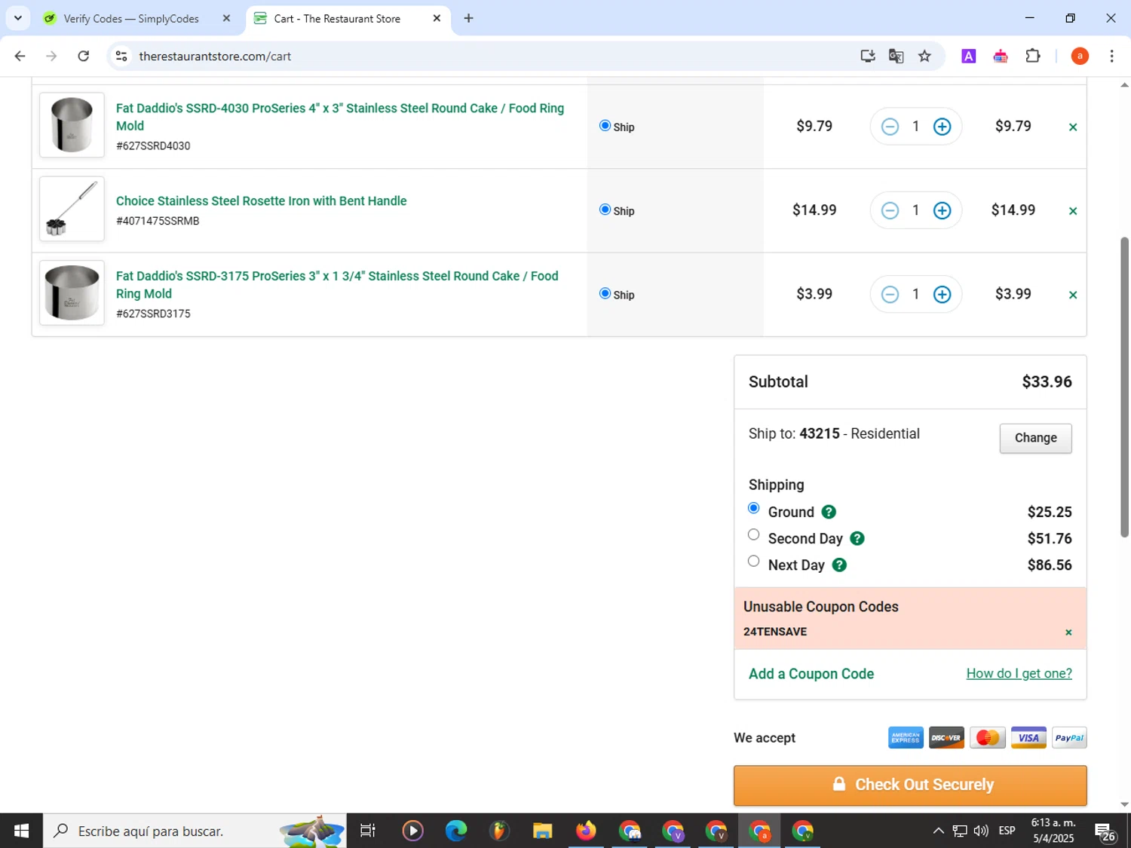Screen dimensions: 1131x848
Task: Click the taskbar search box
Action: 195,831
